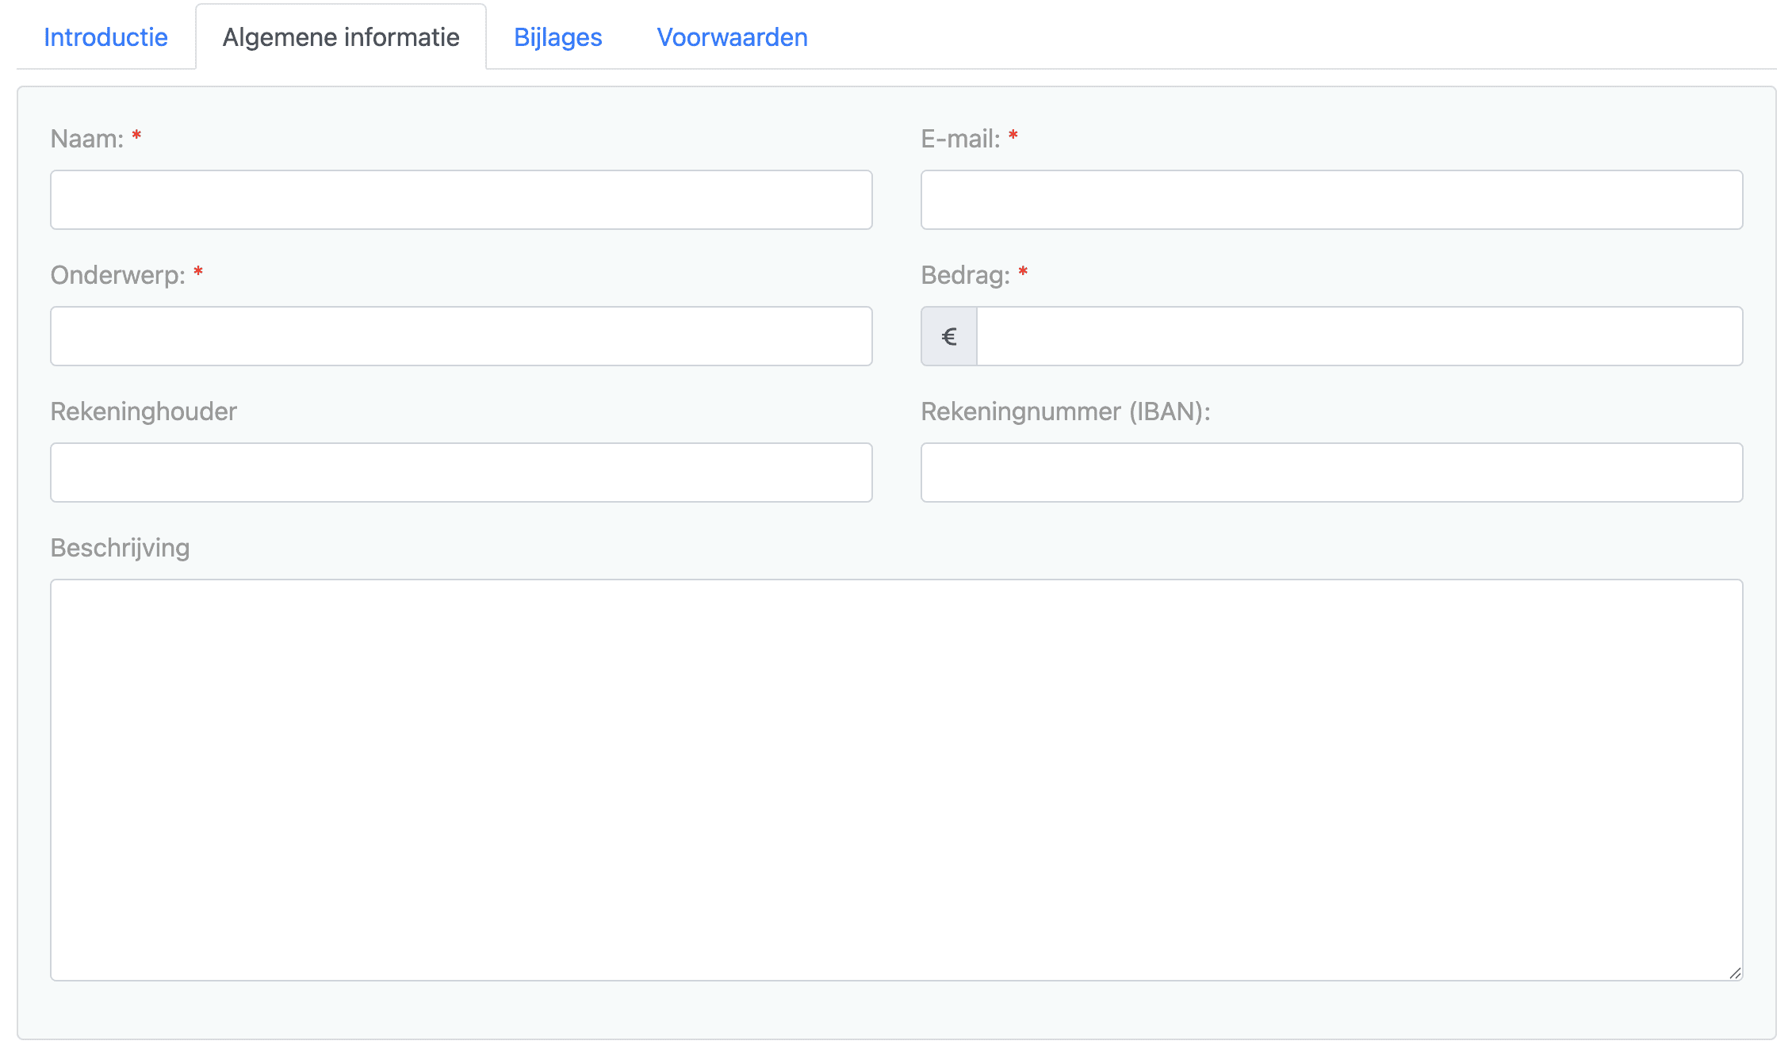Open the Introductie tab
The width and height of the screenshot is (1792, 1056).
click(x=105, y=37)
